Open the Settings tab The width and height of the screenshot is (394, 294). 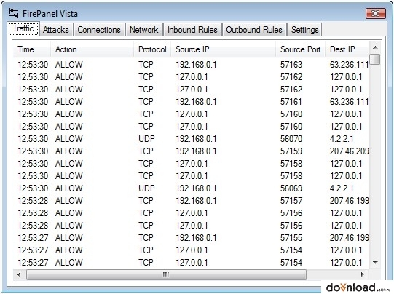click(x=305, y=30)
